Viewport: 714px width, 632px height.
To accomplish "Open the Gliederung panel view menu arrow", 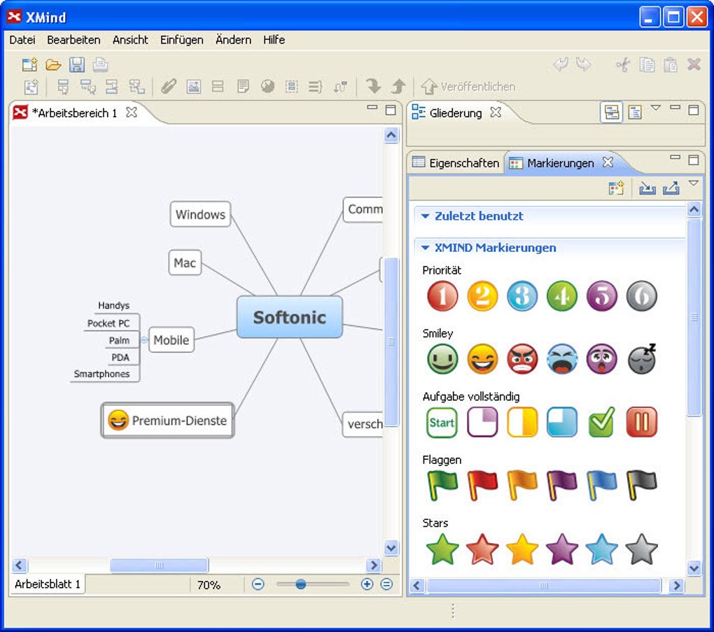I will [655, 108].
